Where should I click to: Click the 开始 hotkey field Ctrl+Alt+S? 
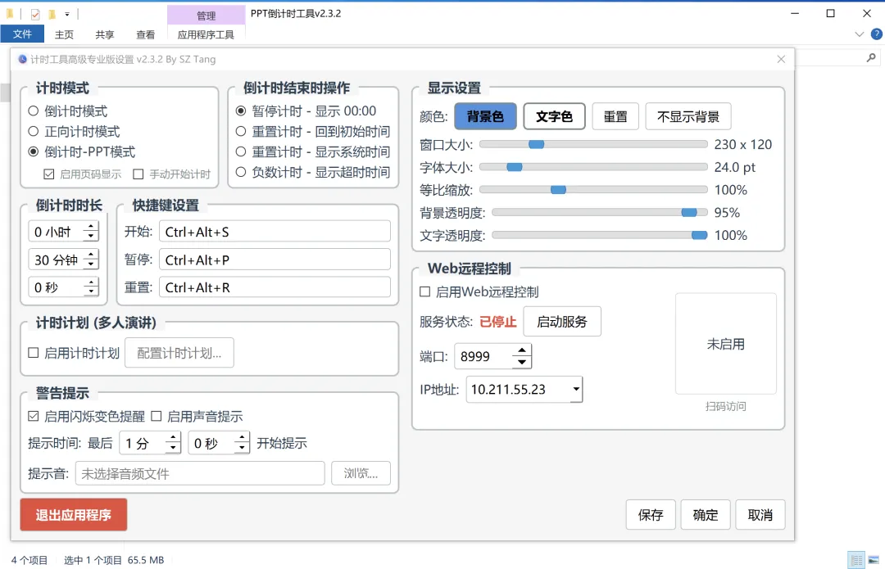[275, 232]
